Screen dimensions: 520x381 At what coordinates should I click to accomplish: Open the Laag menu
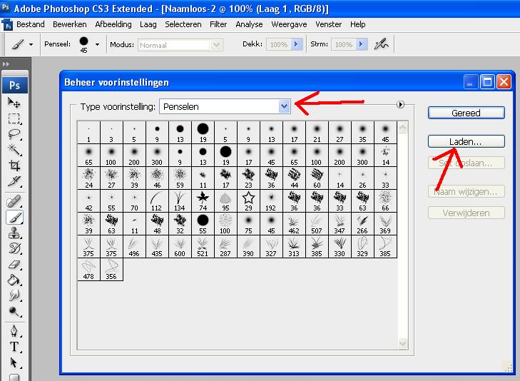[148, 24]
